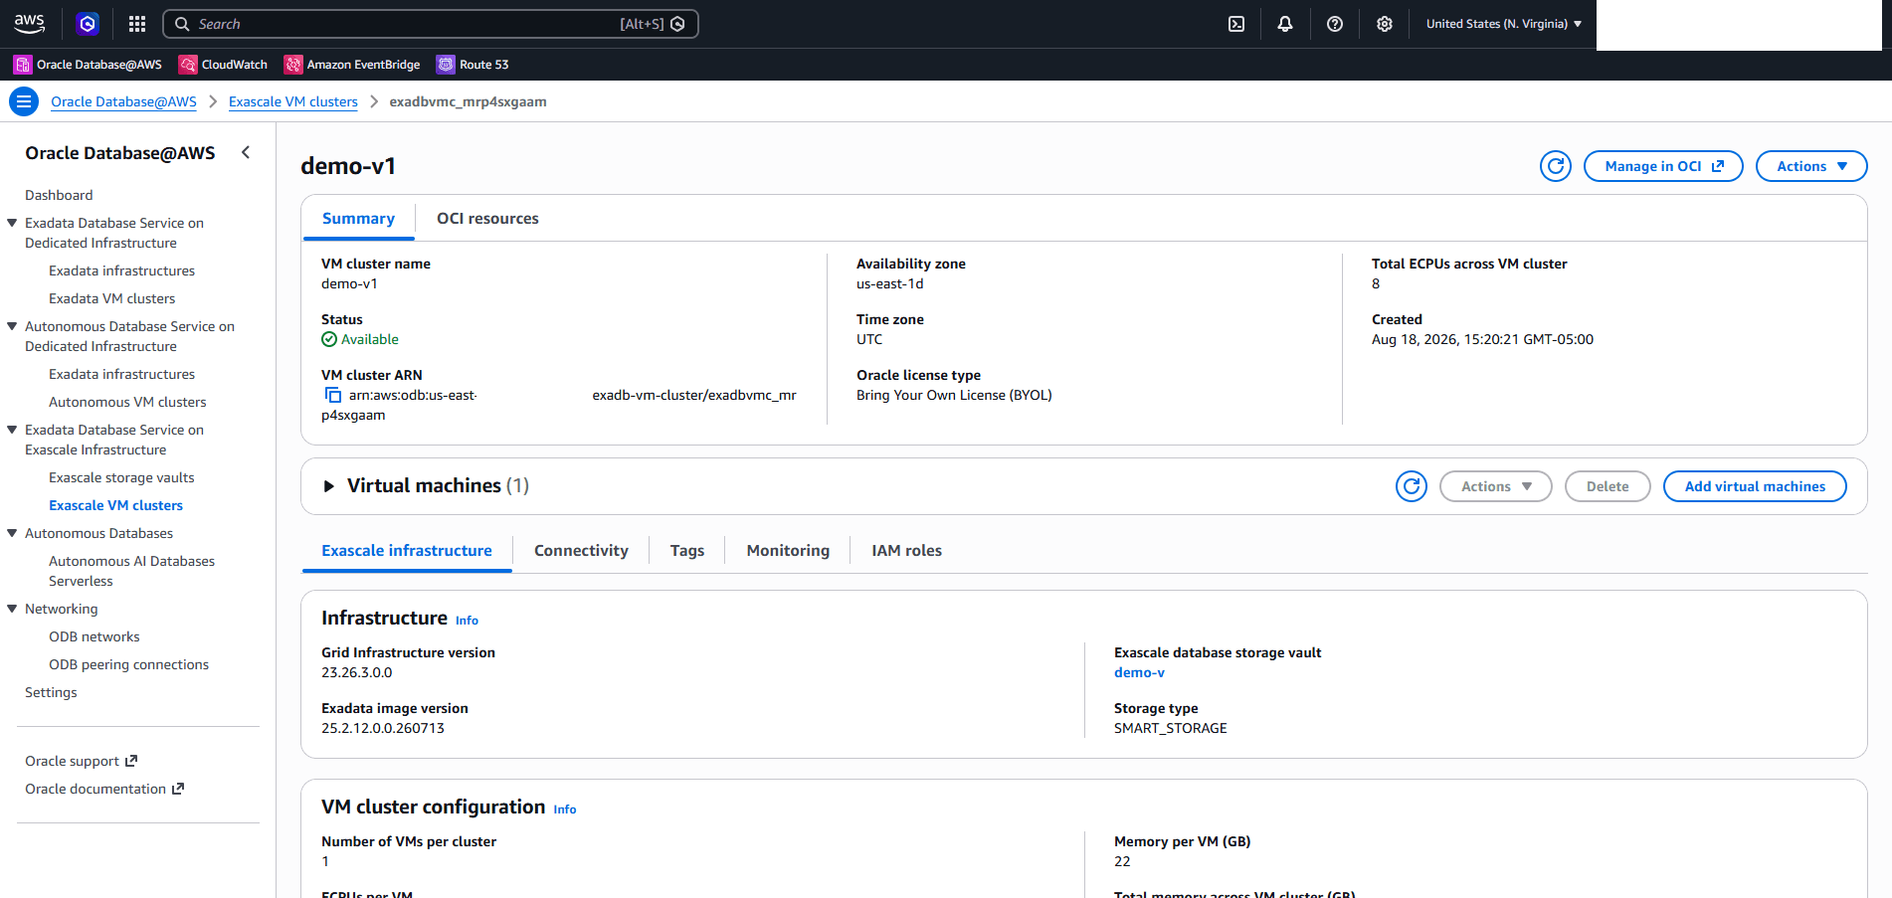1892x898 pixels.
Task: Open the Virtual machines Actions dropdown
Action: point(1496,486)
